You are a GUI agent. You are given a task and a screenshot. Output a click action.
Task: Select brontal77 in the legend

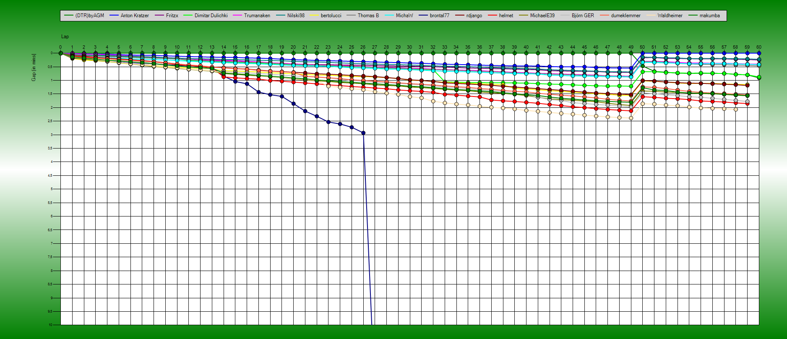coord(440,16)
